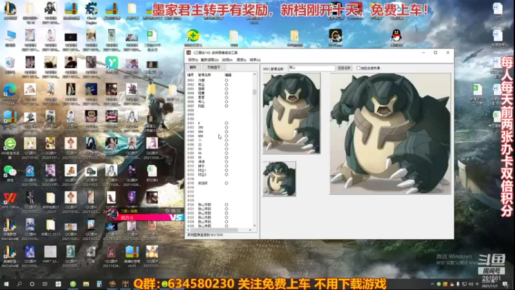
Task: Click the Windows Start button
Action: click(6, 284)
